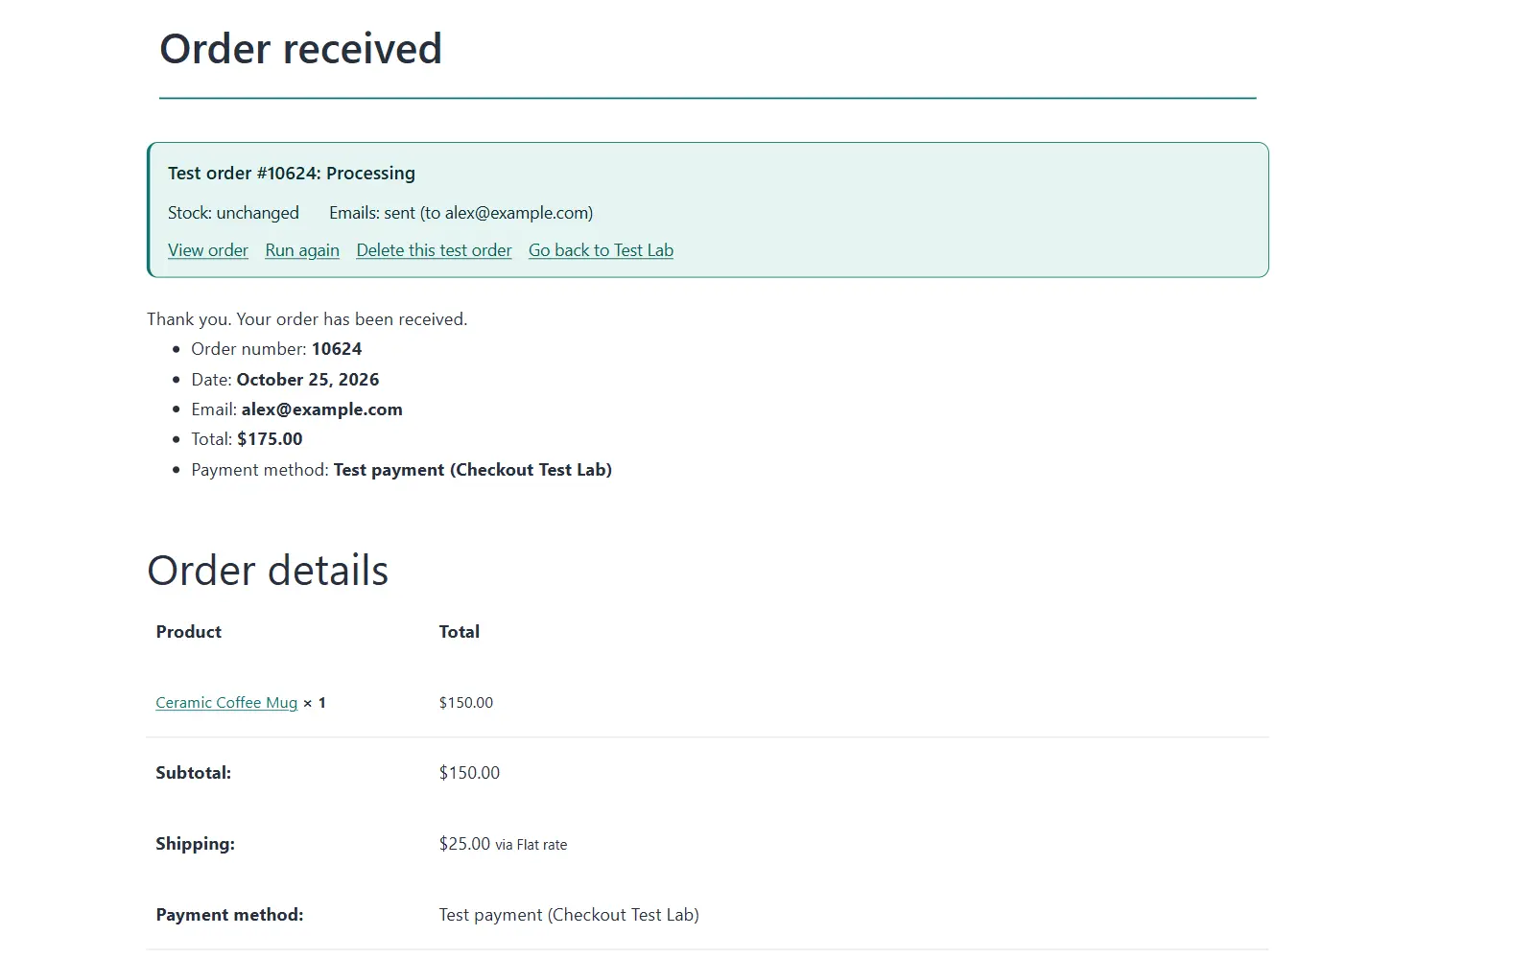
Task: Click the × 1 quantity text
Action: (315, 703)
